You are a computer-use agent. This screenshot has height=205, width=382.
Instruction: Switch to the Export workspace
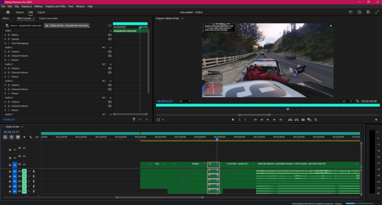click(x=41, y=12)
